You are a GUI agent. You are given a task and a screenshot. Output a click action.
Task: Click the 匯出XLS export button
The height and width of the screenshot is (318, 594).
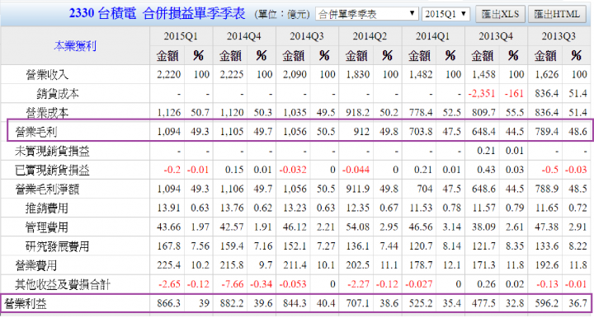pyautogui.click(x=500, y=14)
